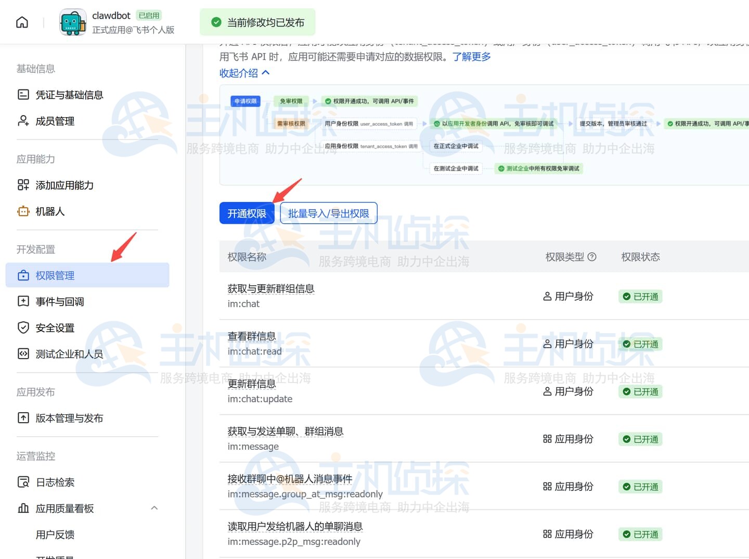Click 批量导入/导出权限 button
This screenshot has width=749, height=559.
(x=328, y=213)
